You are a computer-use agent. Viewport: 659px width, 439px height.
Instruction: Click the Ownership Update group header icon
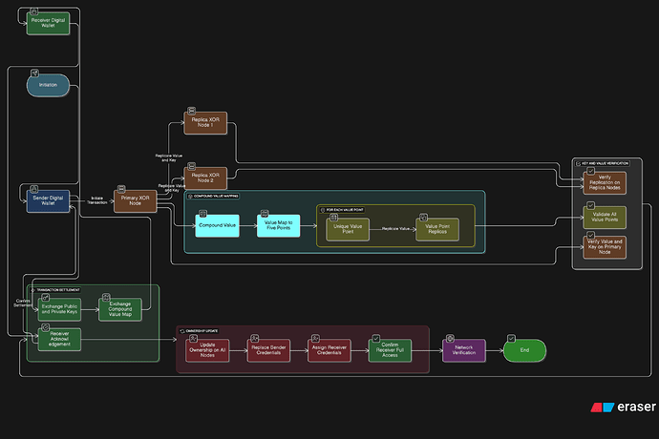pyautogui.click(x=182, y=331)
